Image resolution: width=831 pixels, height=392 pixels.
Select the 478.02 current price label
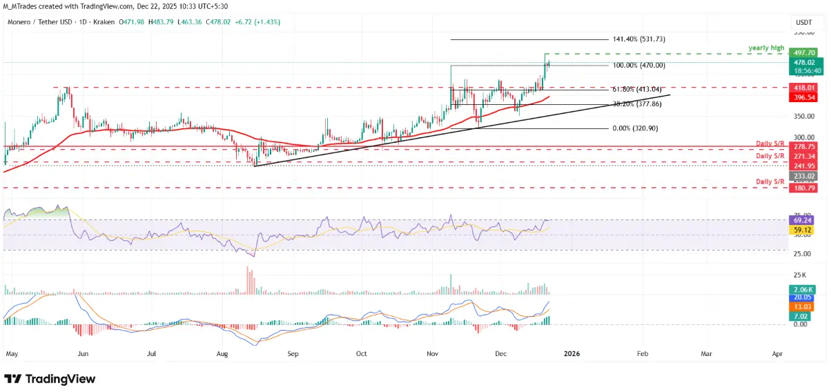[x=806, y=61]
